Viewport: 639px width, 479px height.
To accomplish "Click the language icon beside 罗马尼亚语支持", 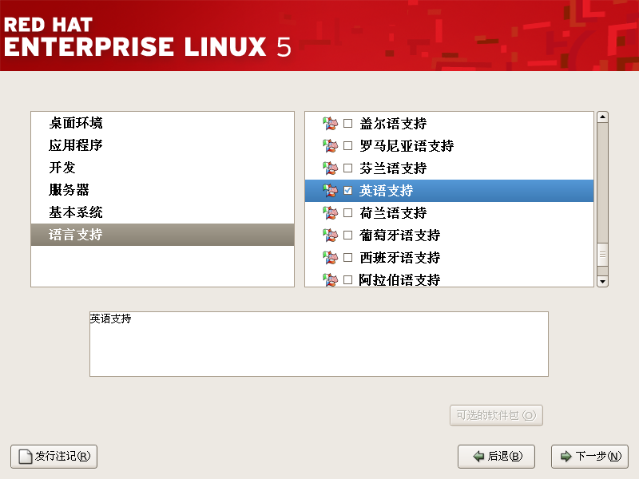I will [330, 145].
